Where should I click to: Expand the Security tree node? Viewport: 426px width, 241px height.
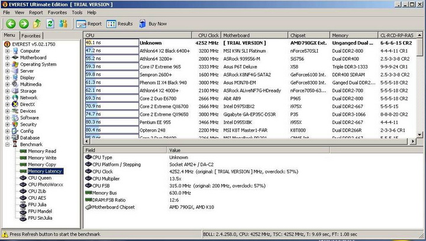point(7,125)
